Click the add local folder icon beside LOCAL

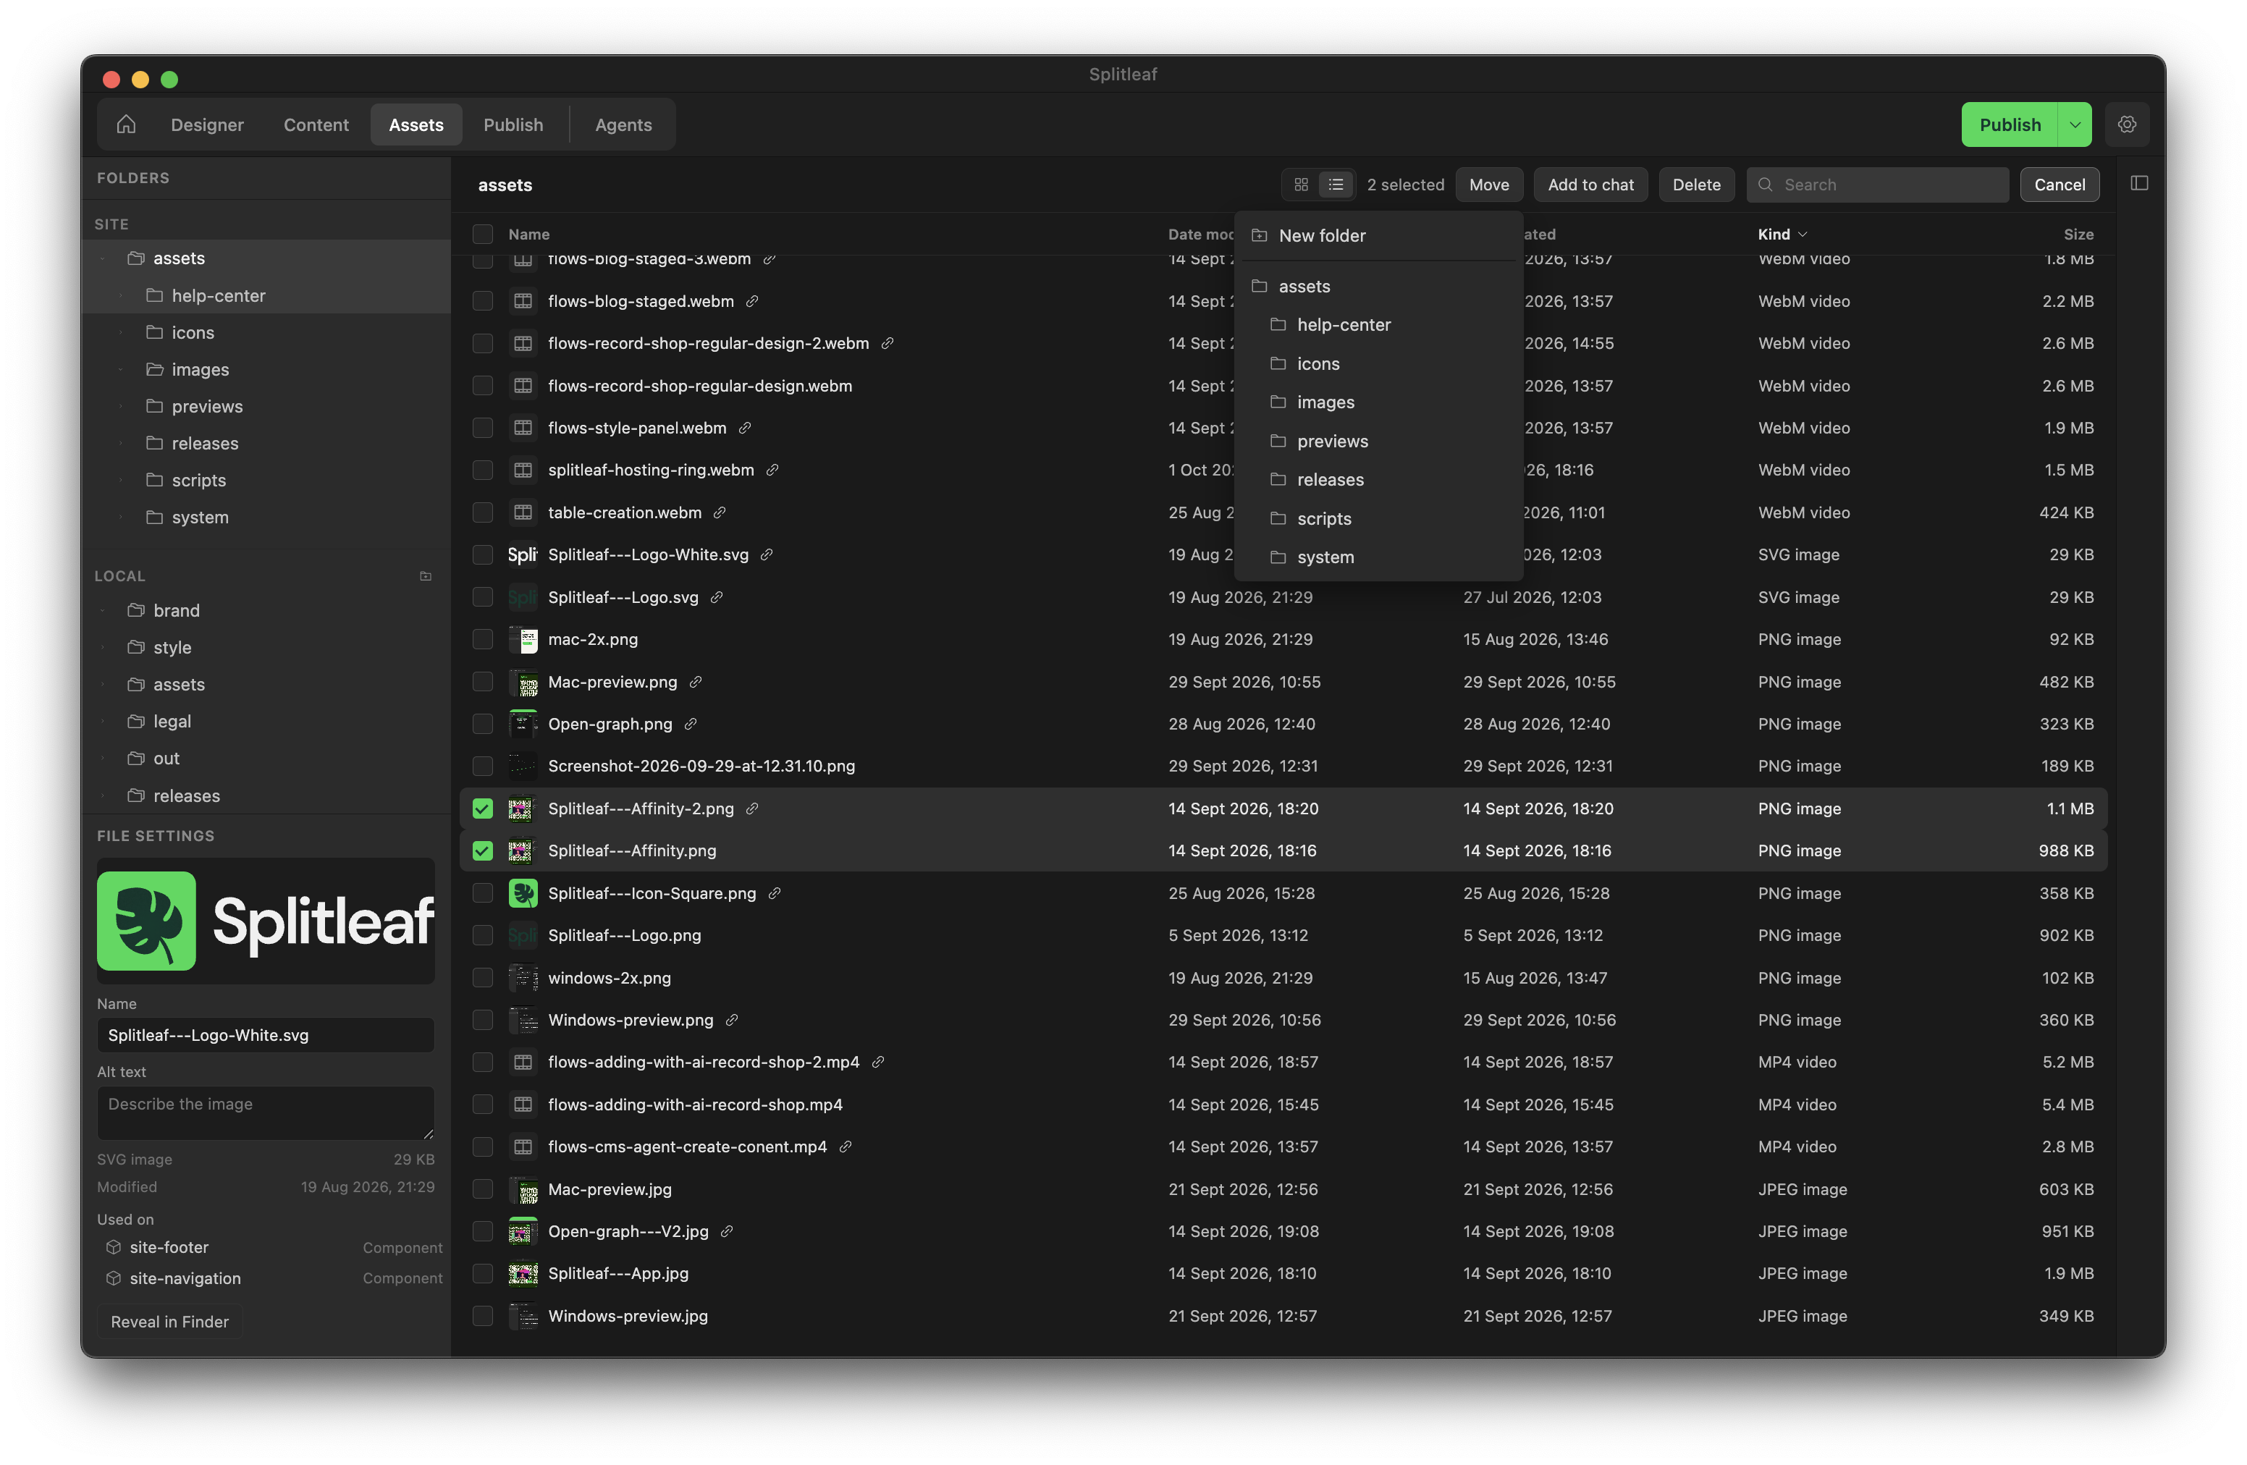pyautogui.click(x=426, y=576)
